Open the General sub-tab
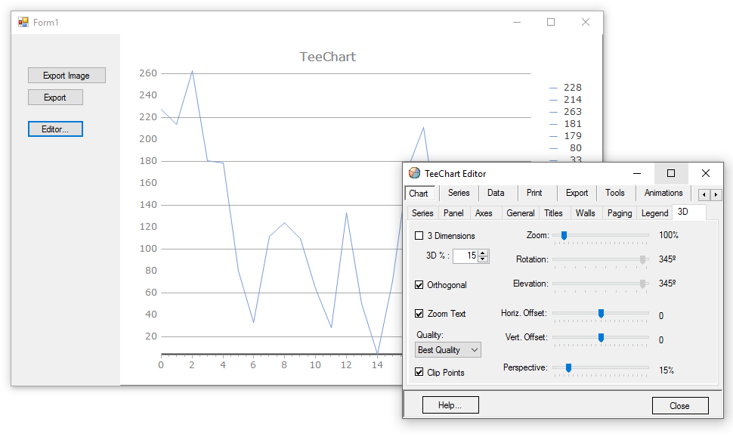This screenshot has width=733, height=437. (521, 213)
